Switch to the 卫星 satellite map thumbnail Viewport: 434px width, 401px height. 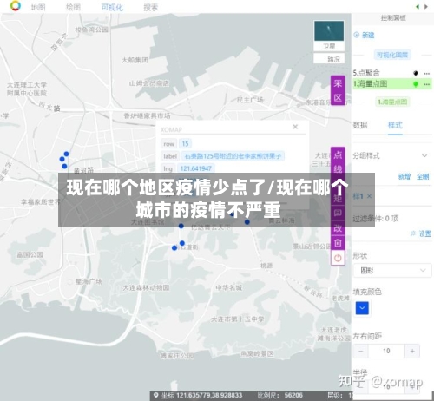pos(329,36)
